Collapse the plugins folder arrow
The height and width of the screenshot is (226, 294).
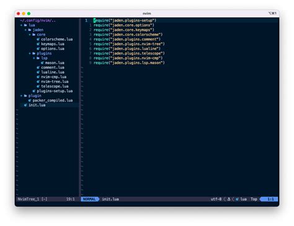point(30,53)
